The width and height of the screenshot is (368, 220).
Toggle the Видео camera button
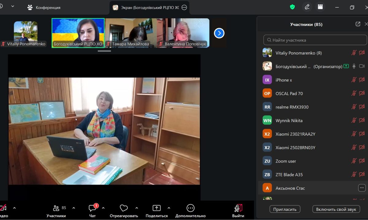tap(3, 208)
